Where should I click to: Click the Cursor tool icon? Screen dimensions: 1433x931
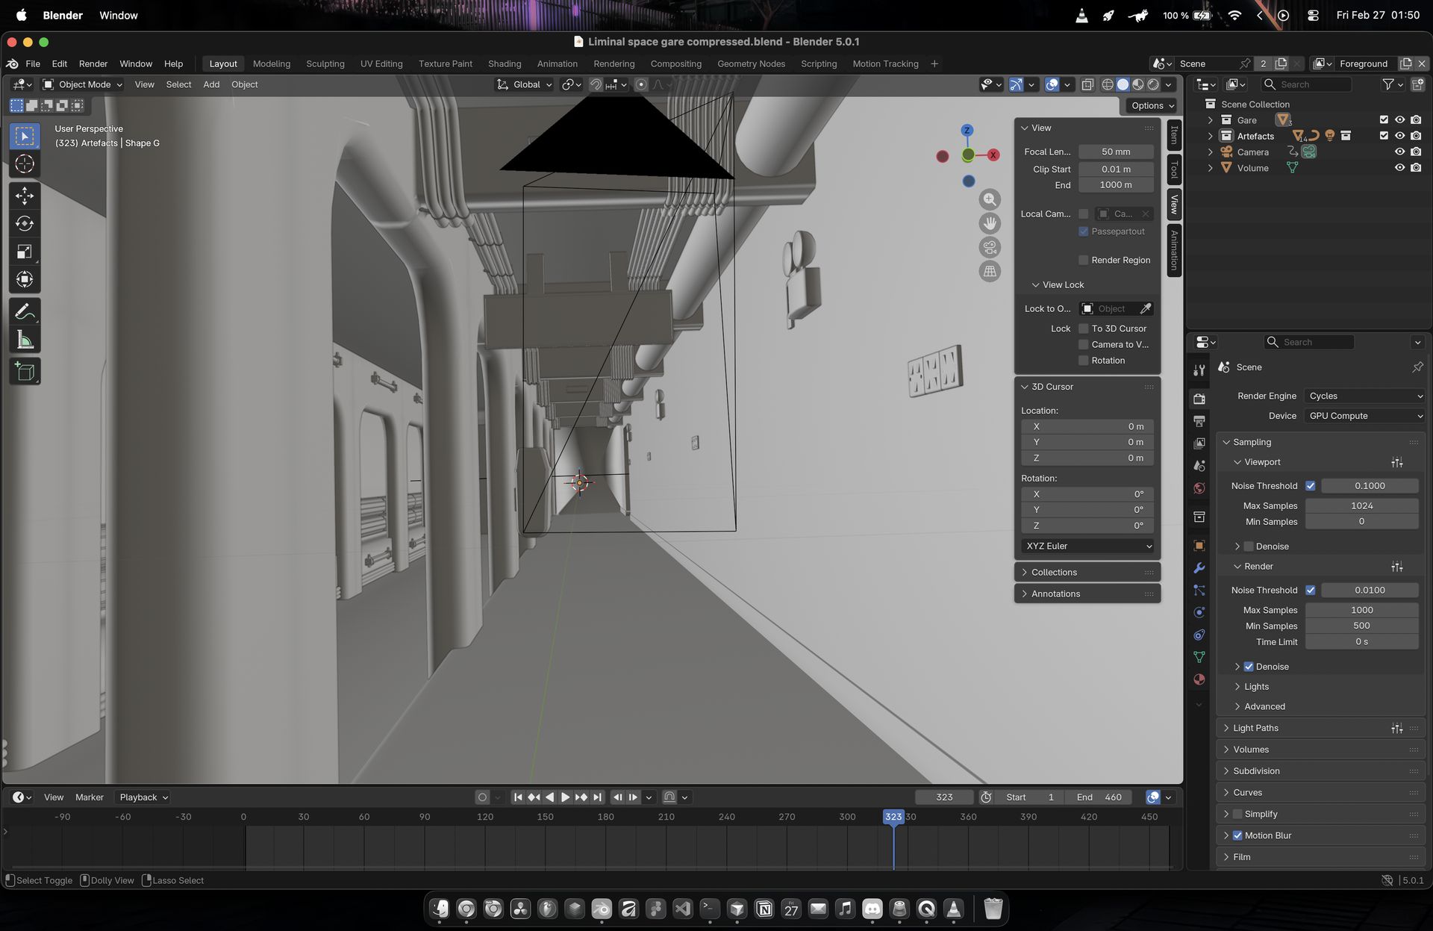click(x=25, y=164)
